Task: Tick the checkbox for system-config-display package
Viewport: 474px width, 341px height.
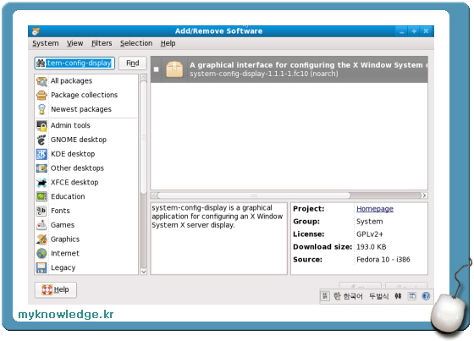Action: [156, 69]
